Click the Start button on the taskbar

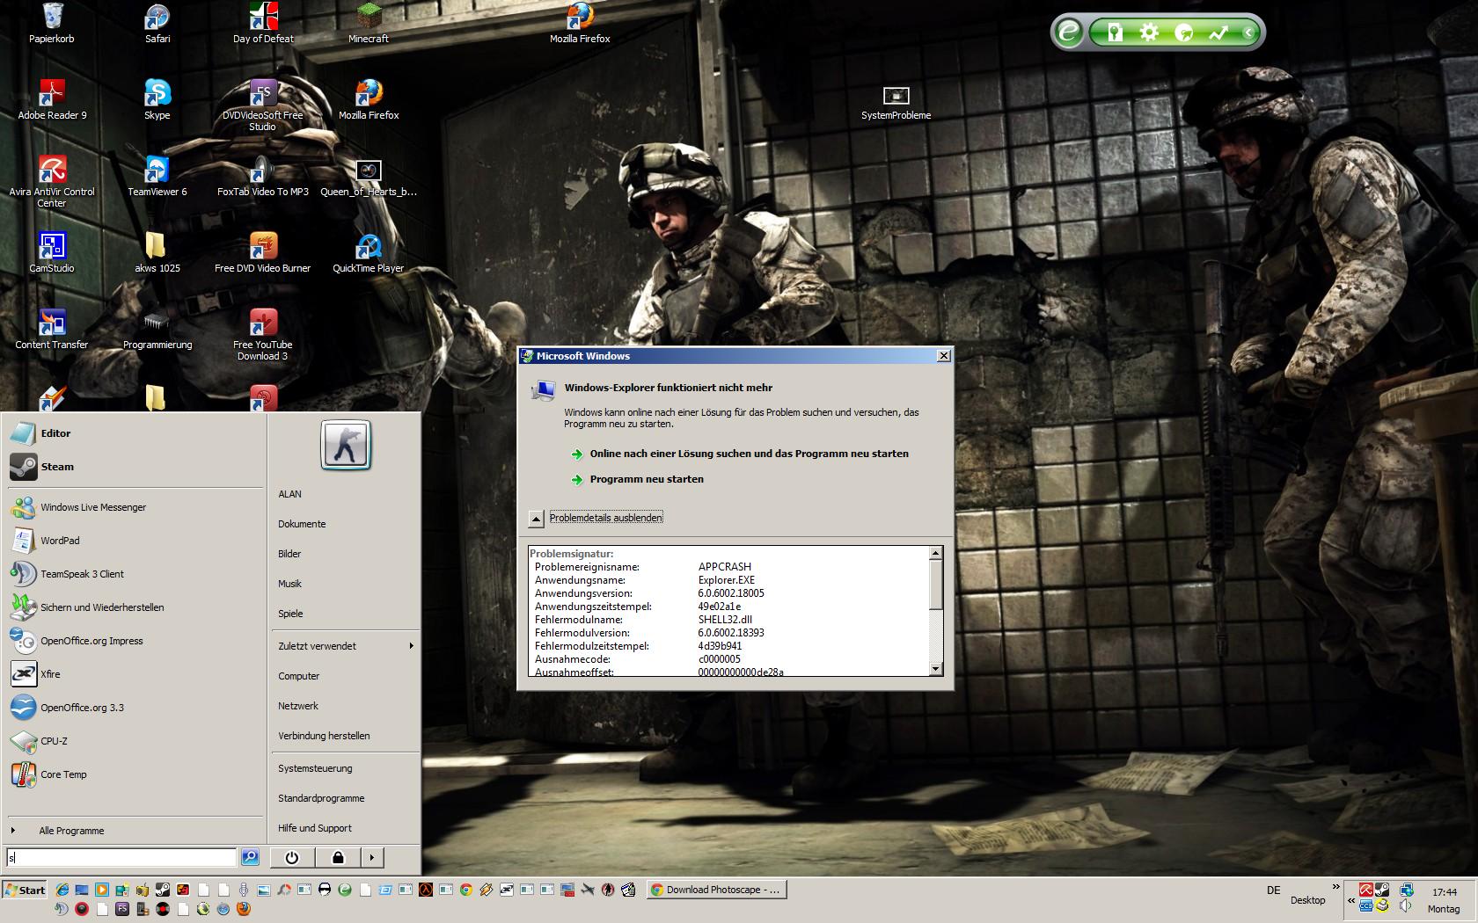click(25, 890)
